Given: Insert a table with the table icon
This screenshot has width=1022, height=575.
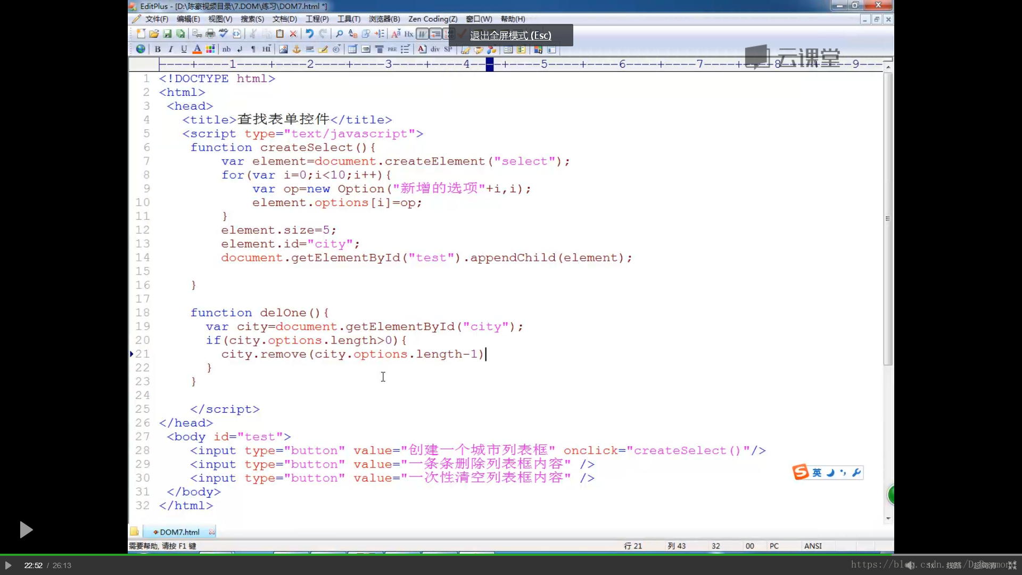Looking at the screenshot, I should pyautogui.click(x=352, y=49).
